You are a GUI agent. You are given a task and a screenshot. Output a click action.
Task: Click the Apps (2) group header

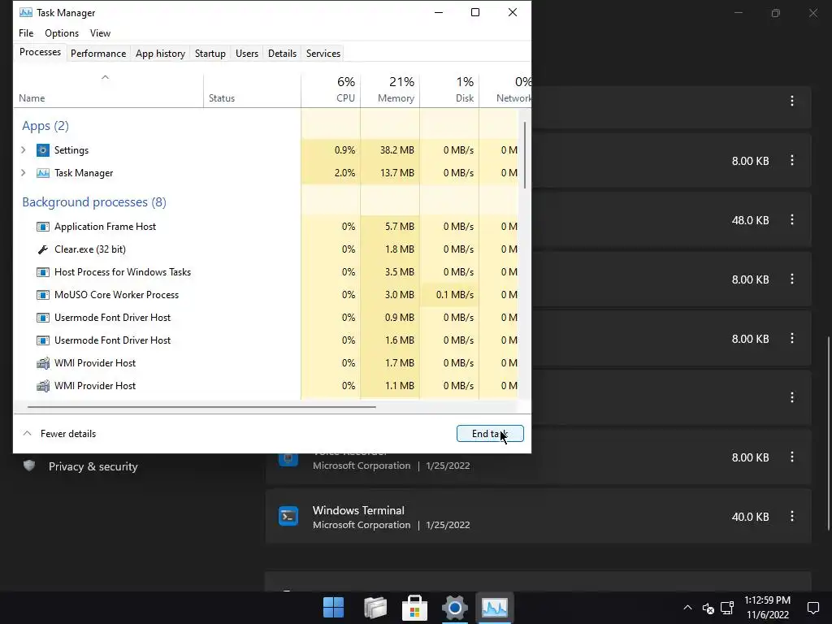pyautogui.click(x=45, y=126)
